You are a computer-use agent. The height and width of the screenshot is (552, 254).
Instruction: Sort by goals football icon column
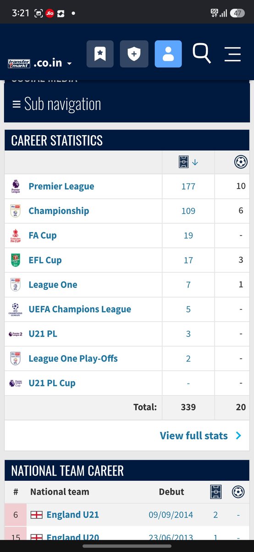(x=241, y=162)
